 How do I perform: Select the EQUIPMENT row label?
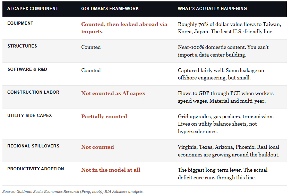coord(20,23)
